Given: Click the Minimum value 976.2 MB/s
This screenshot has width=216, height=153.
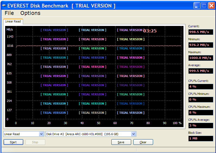Looking at the screenshot, I should click(x=201, y=45).
